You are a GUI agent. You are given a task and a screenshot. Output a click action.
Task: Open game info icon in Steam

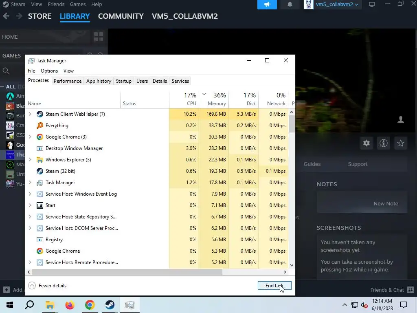384,143
